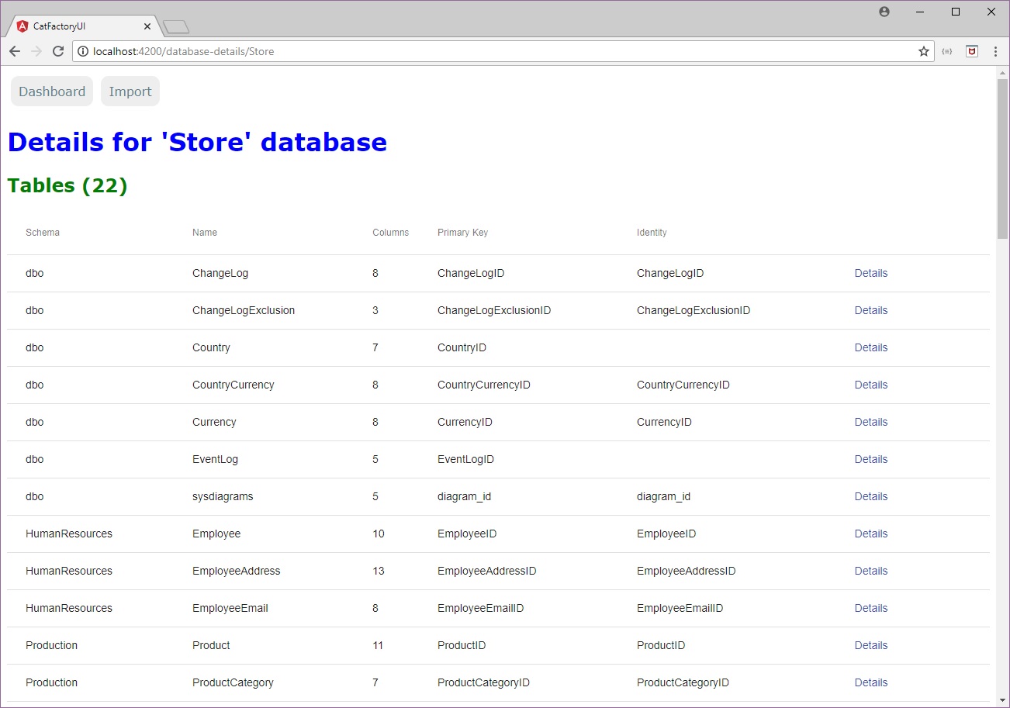Click the curly braces extension icon
The height and width of the screenshot is (708, 1010).
tap(947, 51)
